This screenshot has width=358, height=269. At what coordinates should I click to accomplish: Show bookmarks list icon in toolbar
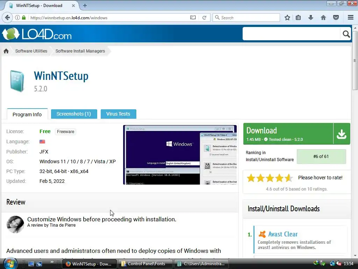298,18
